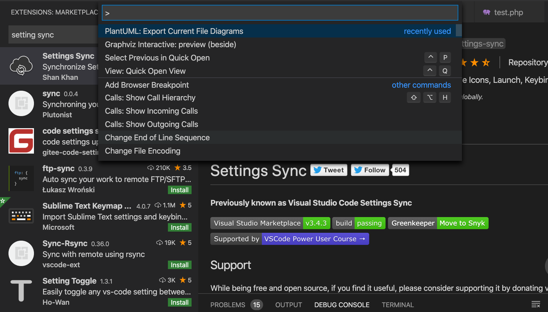Choose Calls: Show Call Hierarchy command
548x312 pixels.
coord(150,98)
